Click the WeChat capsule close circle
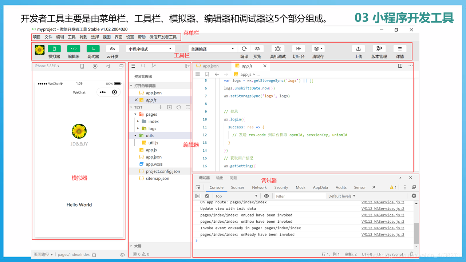The height and width of the screenshot is (262, 466). (115, 92)
